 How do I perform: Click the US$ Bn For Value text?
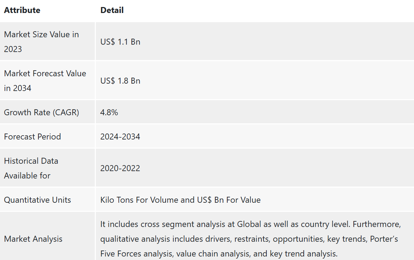pyautogui.click(x=229, y=200)
